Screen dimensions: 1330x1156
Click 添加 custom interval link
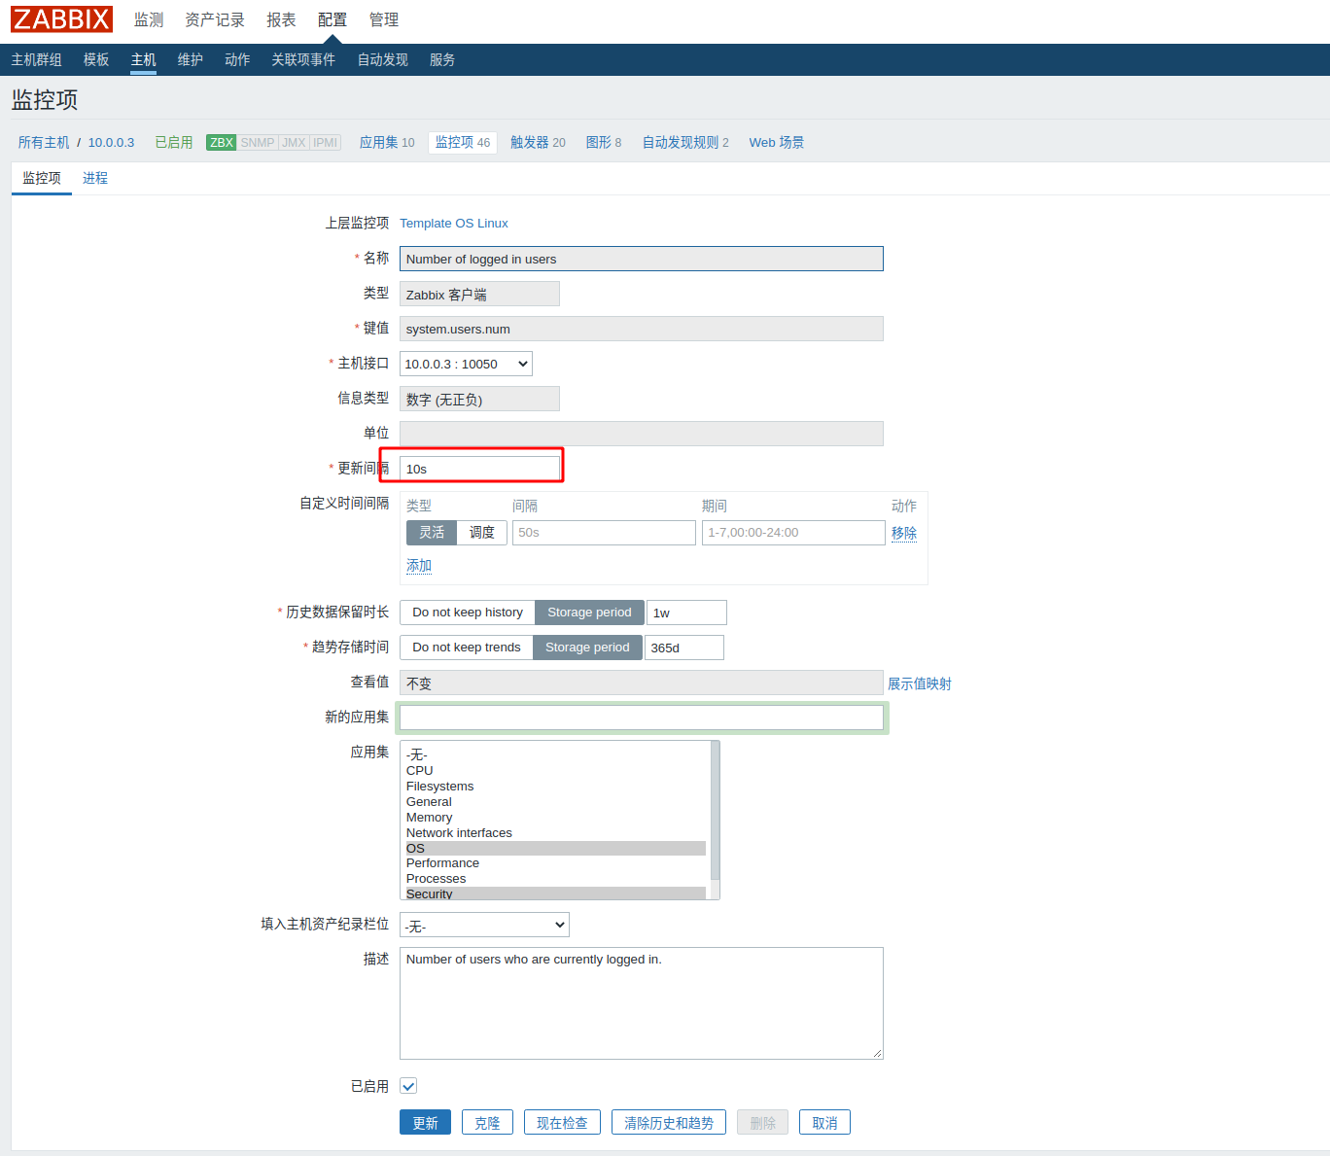point(419,566)
